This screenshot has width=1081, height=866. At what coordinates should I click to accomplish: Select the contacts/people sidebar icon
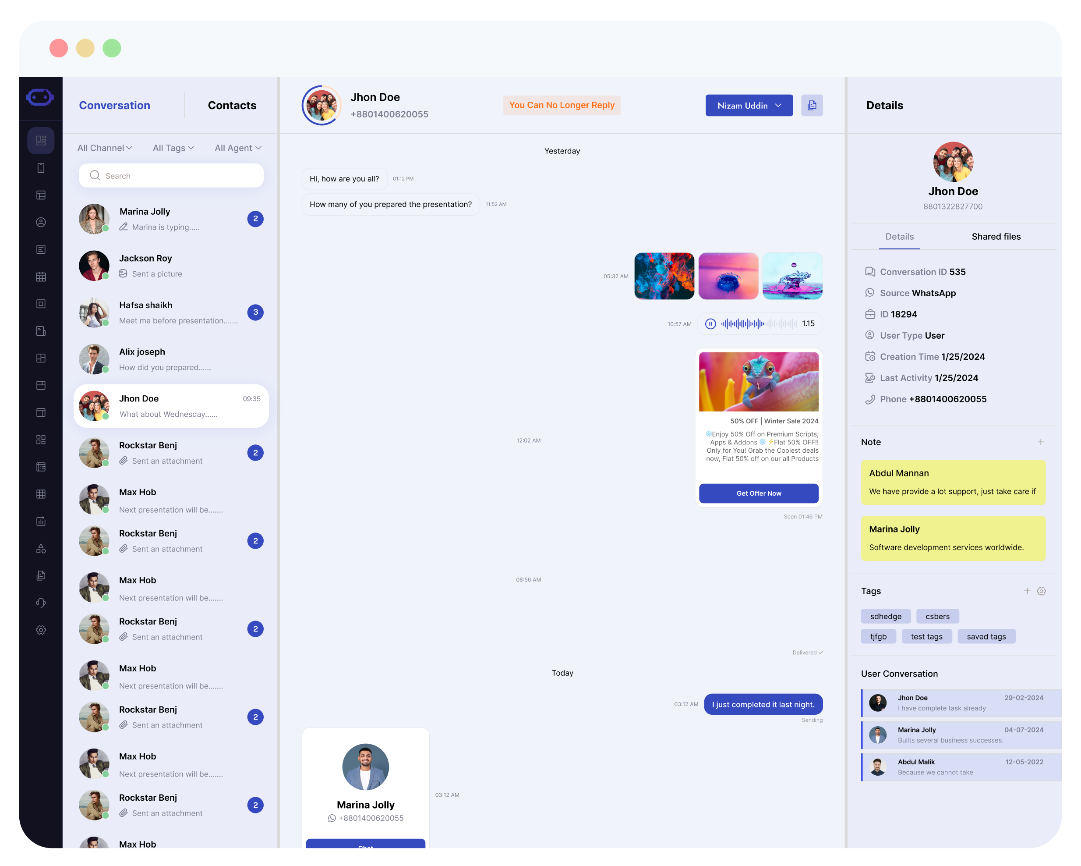tap(42, 222)
